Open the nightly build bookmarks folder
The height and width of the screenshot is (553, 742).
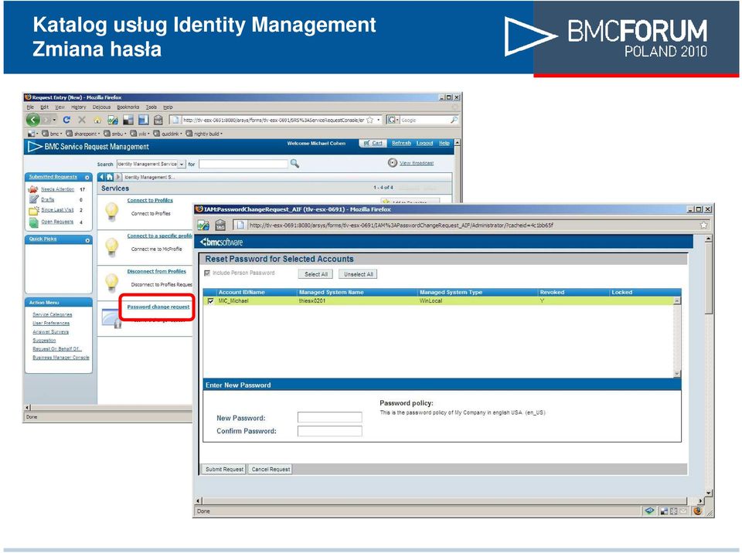point(204,134)
